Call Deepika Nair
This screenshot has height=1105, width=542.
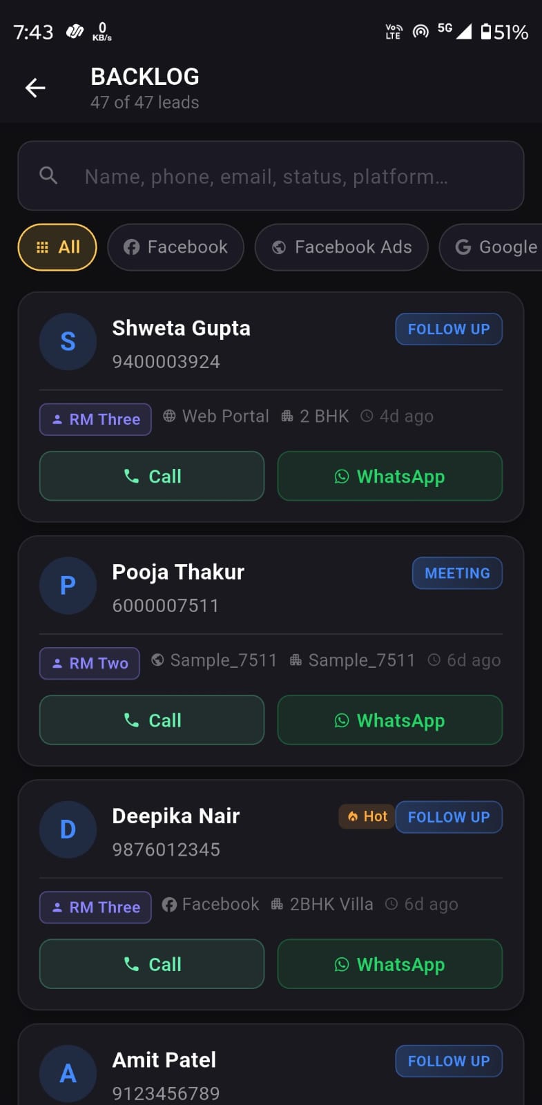coord(152,964)
